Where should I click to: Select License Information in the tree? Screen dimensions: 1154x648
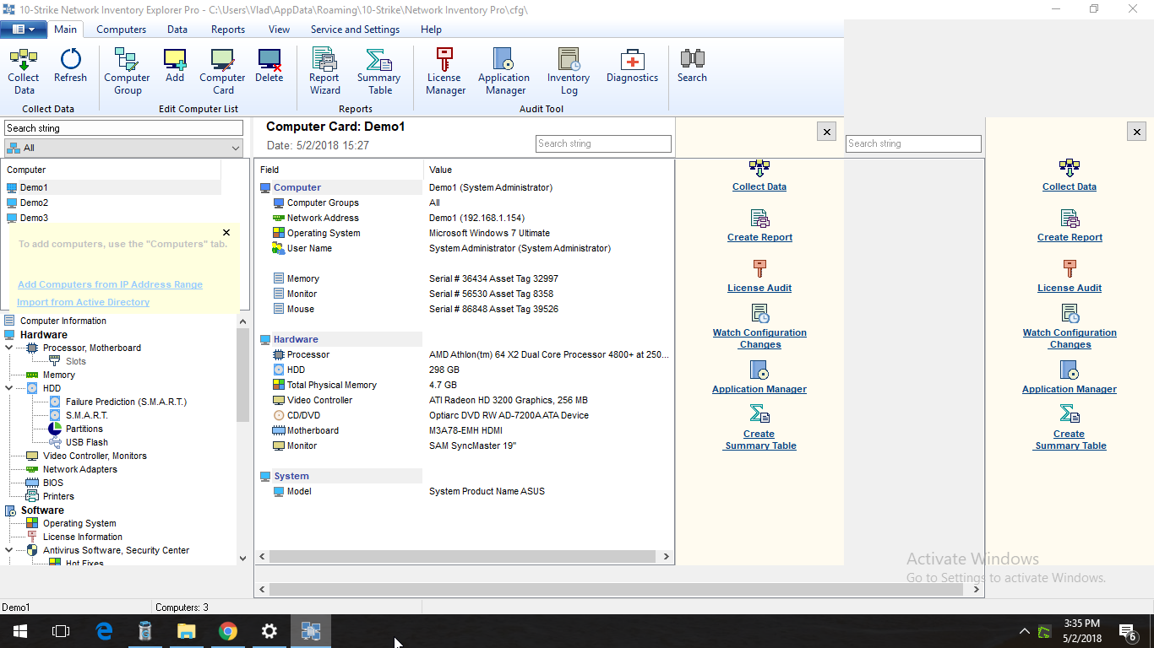(x=83, y=537)
